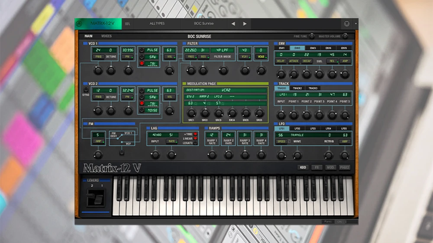Viewport: 433px width, 243px height.
Task: Enable VCO 2 PULSE waveform
Action: coord(142,90)
